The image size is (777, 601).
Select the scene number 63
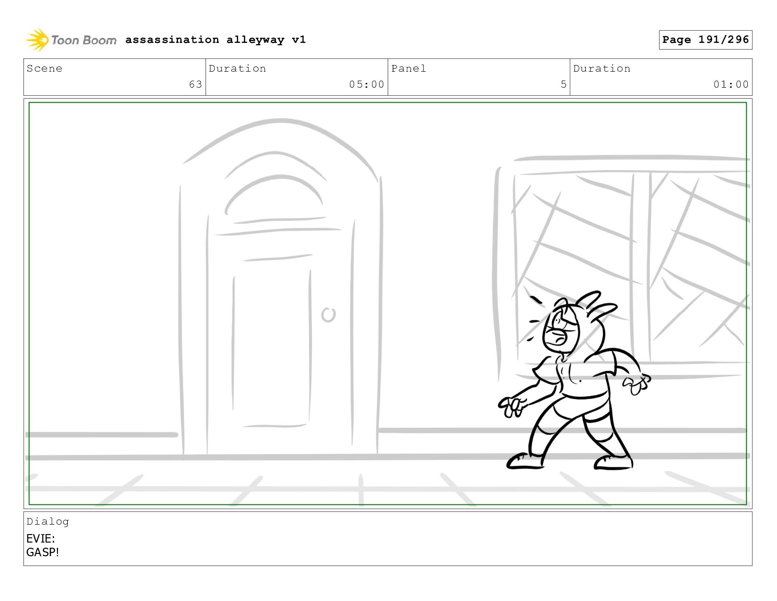point(195,84)
